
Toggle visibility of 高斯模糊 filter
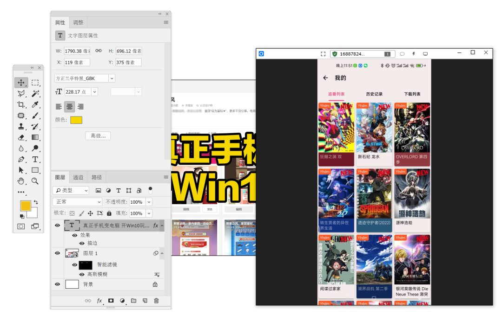click(82, 274)
